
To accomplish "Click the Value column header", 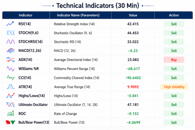I will (133, 15).
